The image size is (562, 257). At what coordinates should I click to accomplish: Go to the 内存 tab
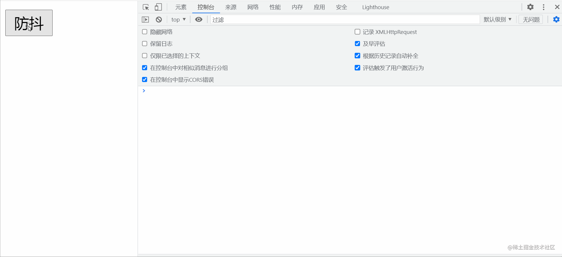pyautogui.click(x=297, y=7)
